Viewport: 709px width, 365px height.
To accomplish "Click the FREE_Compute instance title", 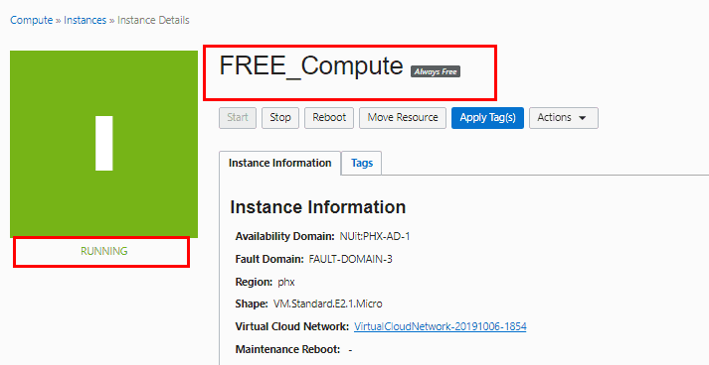I will 311,65.
